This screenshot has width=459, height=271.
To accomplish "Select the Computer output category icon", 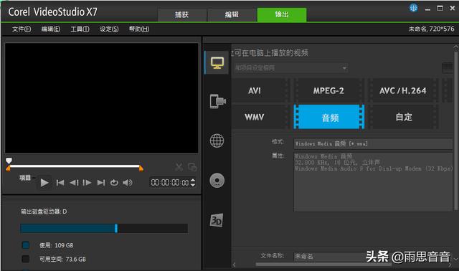I will 217,62.
